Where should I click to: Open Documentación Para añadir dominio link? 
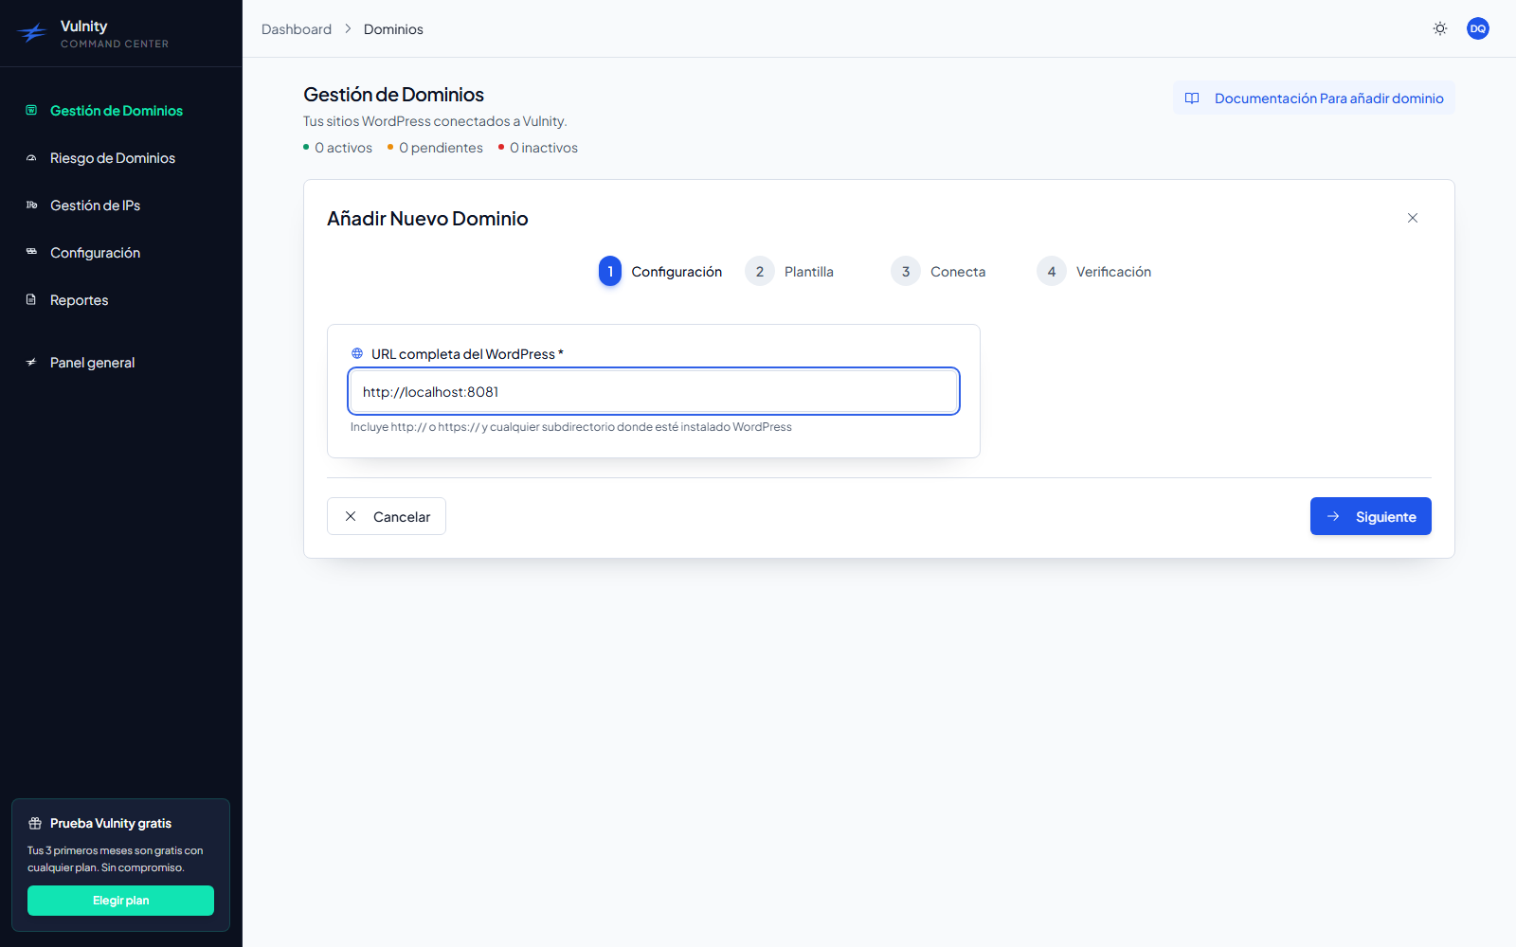[1314, 98]
